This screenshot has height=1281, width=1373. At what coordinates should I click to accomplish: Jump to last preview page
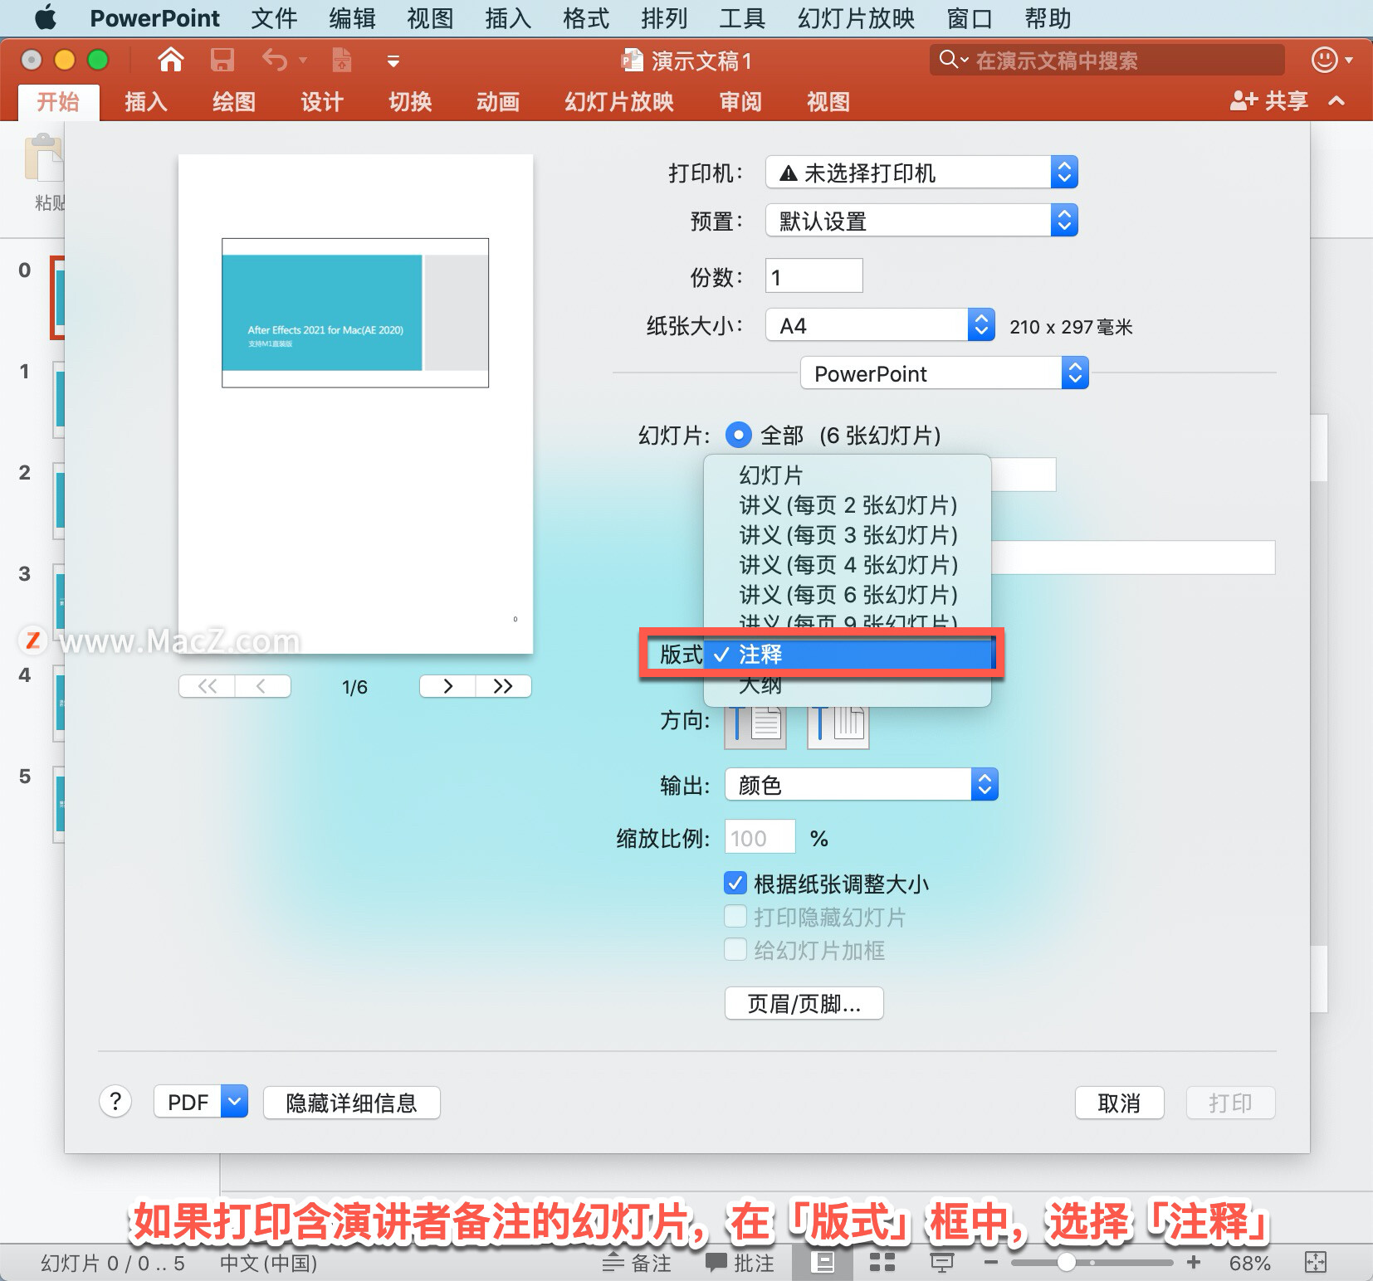click(x=503, y=686)
